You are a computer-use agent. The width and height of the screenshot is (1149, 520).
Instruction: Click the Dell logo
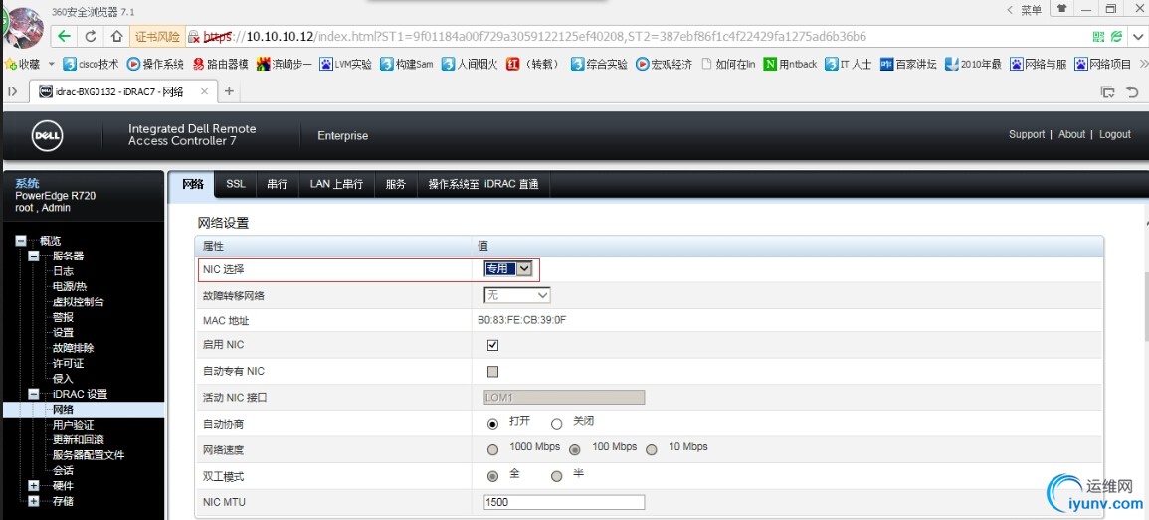pos(47,136)
